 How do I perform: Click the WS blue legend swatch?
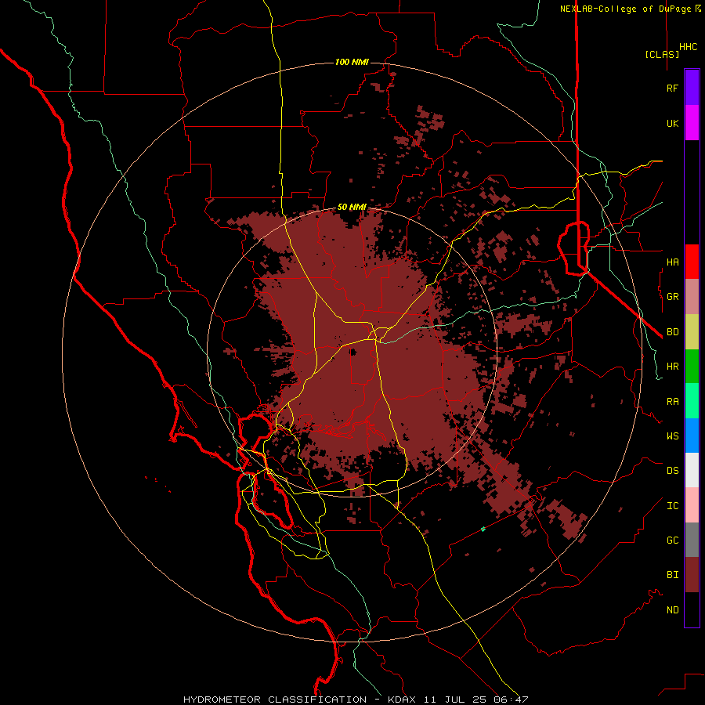click(x=692, y=436)
